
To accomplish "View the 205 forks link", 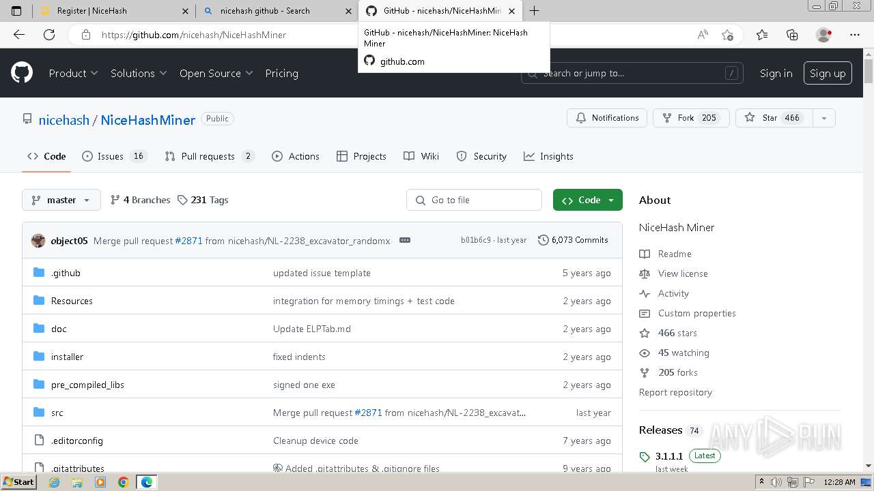I will (x=668, y=372).
